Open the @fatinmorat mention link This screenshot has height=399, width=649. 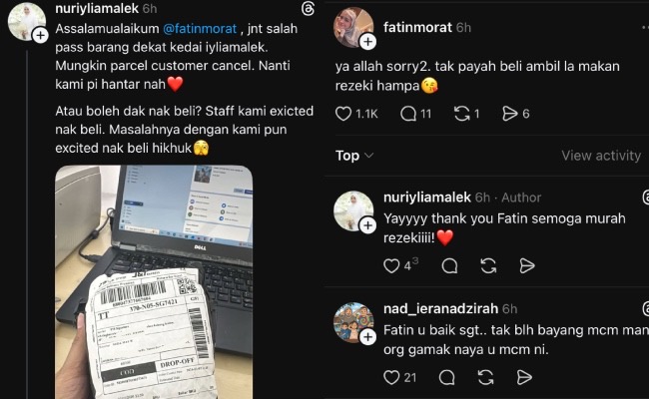pos(200,29)
